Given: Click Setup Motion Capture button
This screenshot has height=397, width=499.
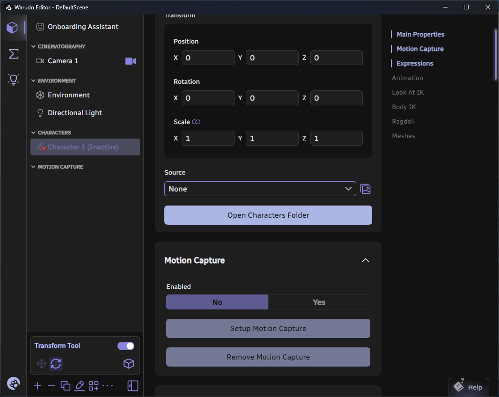Looking at the screenshot, I should coord(268,329).
